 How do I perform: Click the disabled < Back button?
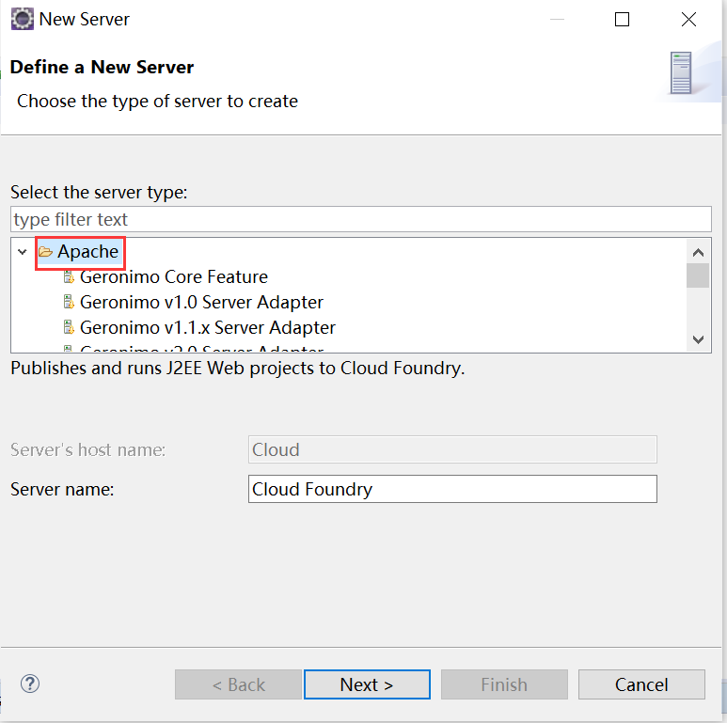click(238, 684)
